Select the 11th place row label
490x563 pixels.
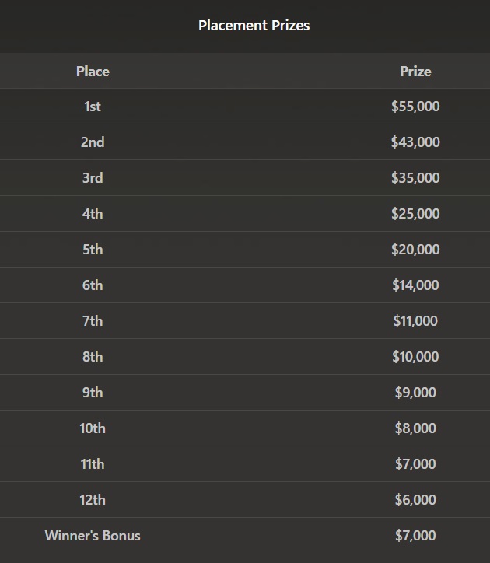pos(93,464)
